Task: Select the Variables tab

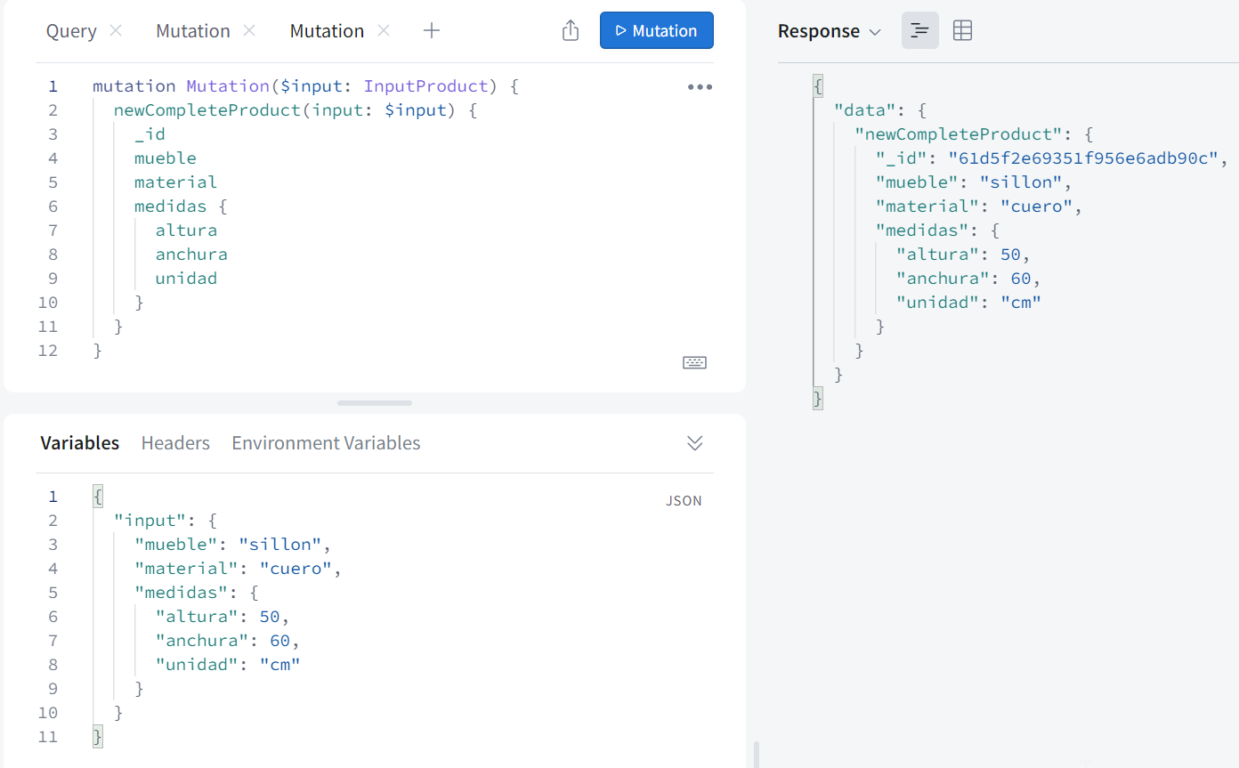Action: pos(80,442)
